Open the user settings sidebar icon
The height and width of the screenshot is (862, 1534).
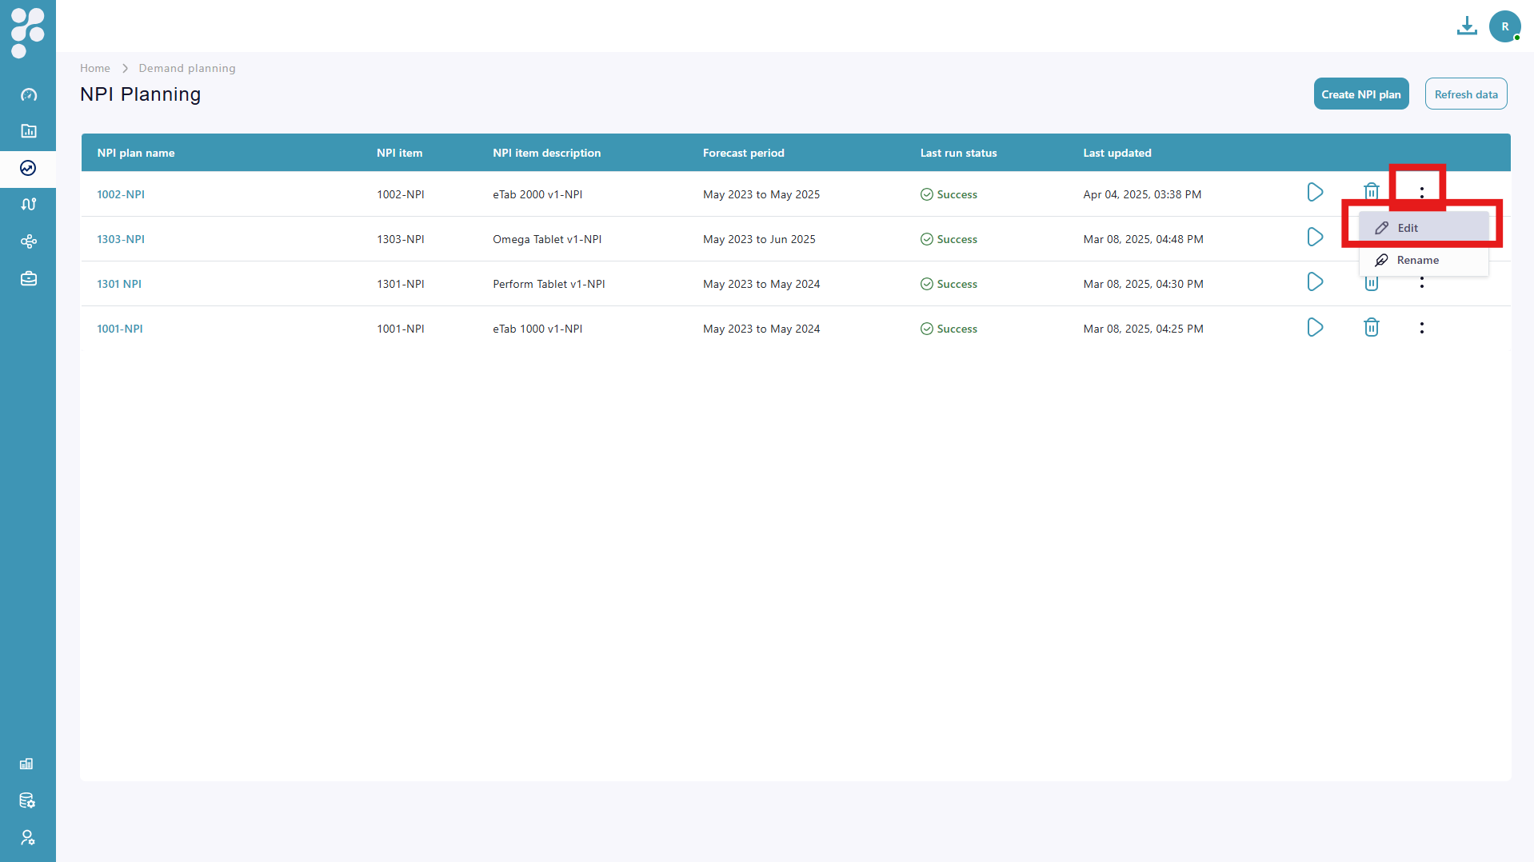pyautogui.click(x=27, y=837)
